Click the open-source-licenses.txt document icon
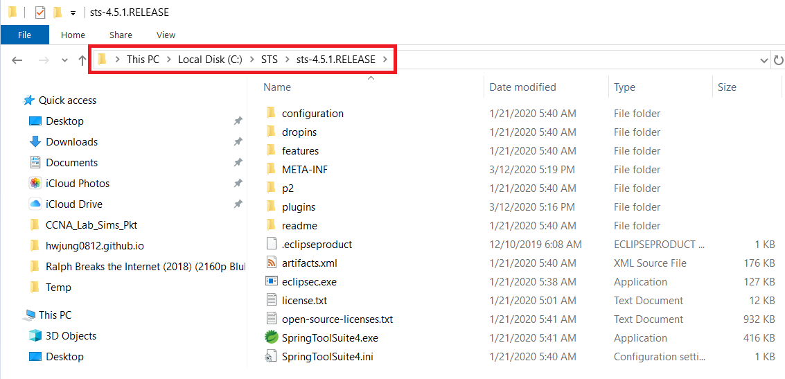This screenshot has height=379, width=785. [x=272, y=319]
